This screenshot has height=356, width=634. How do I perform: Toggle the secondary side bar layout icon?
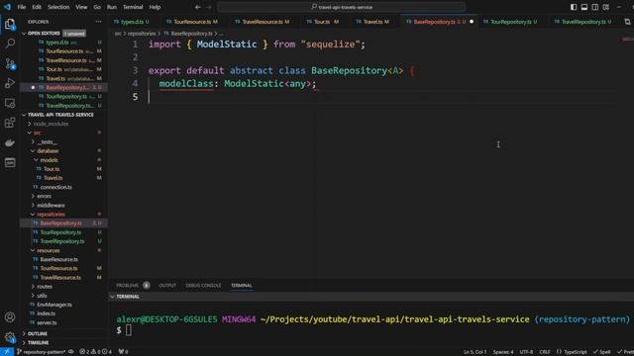point(595,7)
